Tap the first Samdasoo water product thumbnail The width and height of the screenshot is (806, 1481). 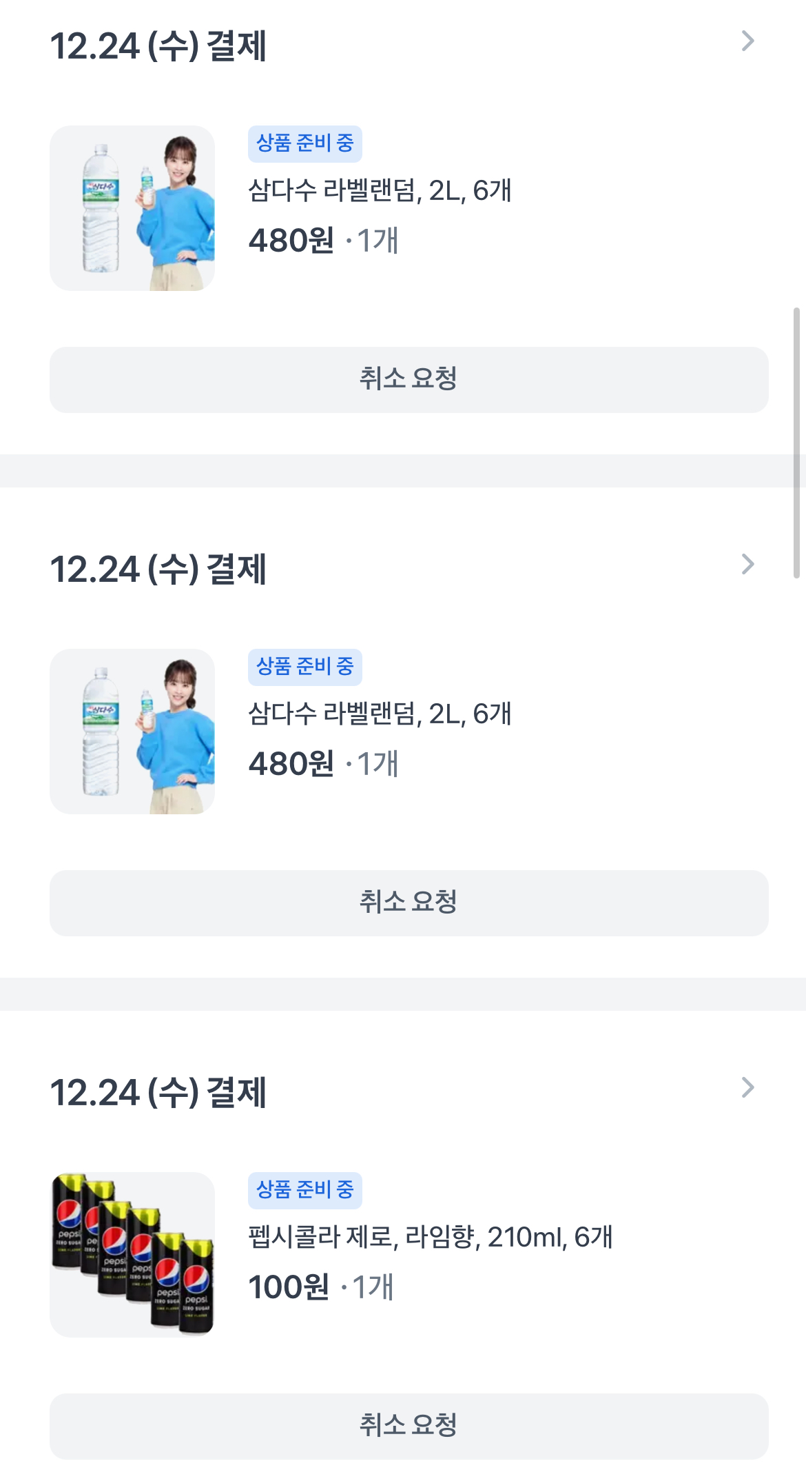132,208
